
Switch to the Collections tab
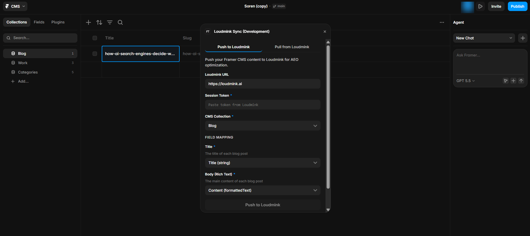(17, 22)
